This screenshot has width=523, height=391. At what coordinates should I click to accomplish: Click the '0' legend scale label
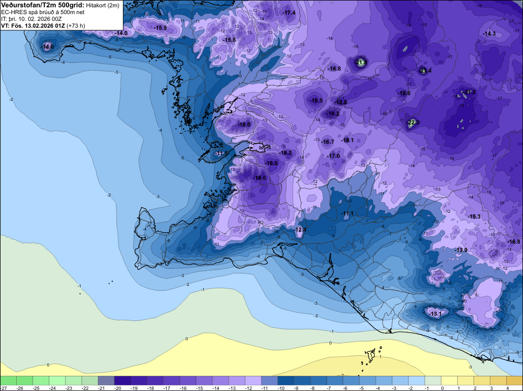click(442, 388)
